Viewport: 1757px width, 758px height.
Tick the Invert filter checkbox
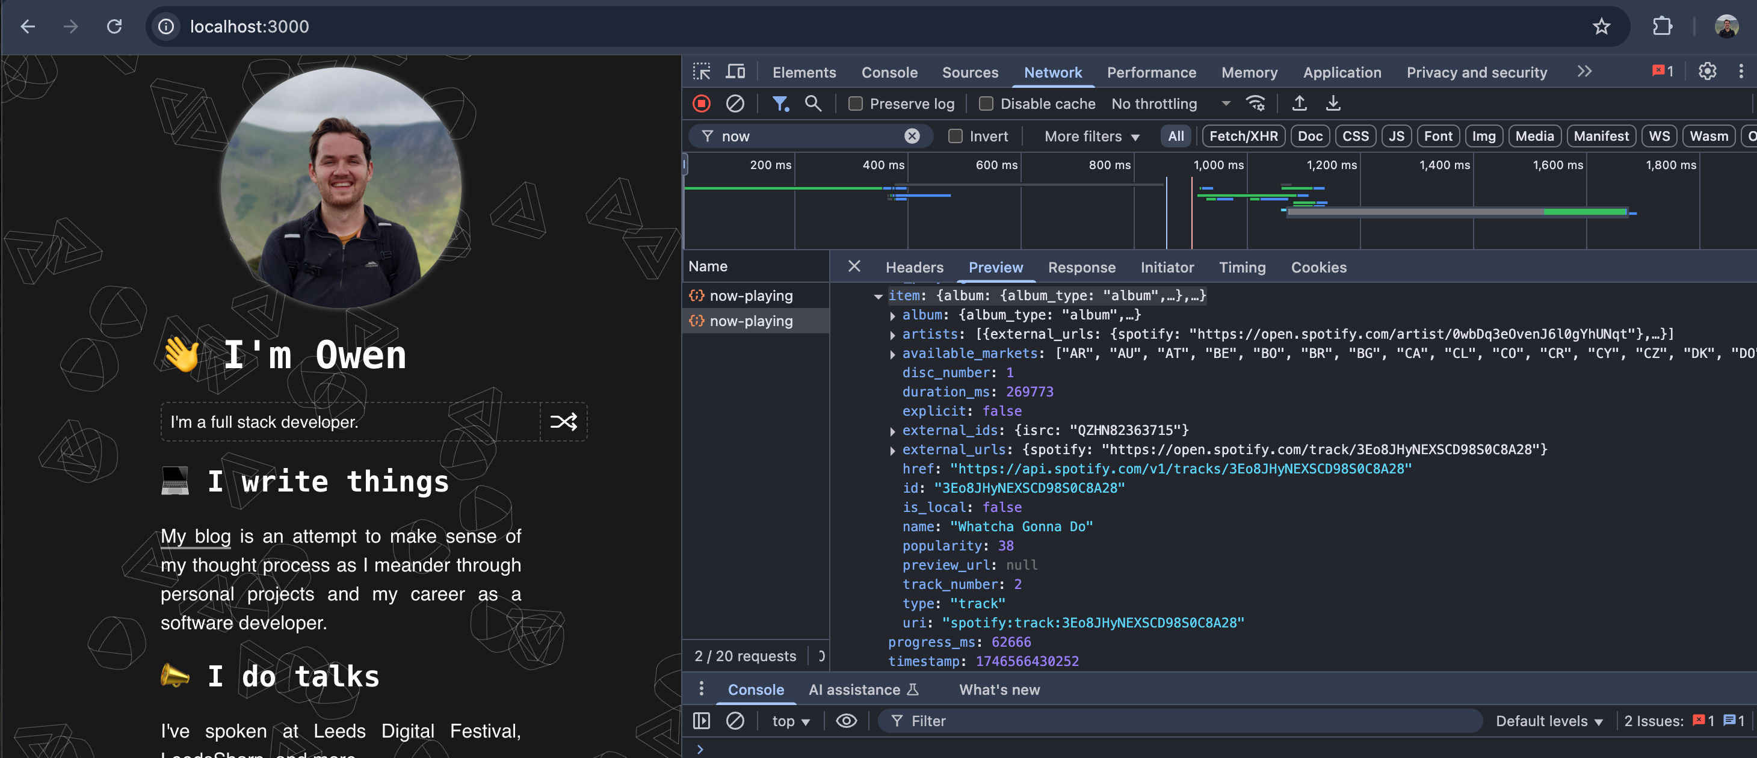click(x=955, y=137)
